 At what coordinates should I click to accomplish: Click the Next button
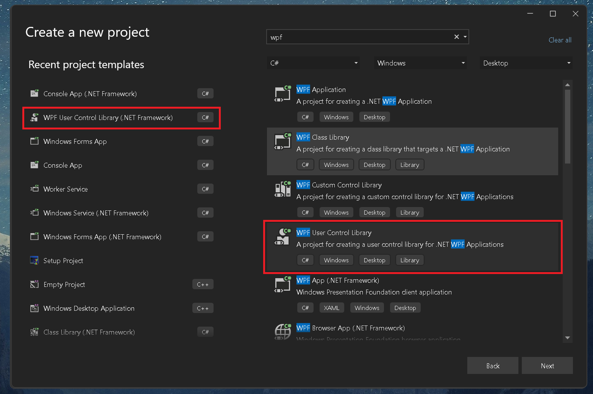click(547, 366)
